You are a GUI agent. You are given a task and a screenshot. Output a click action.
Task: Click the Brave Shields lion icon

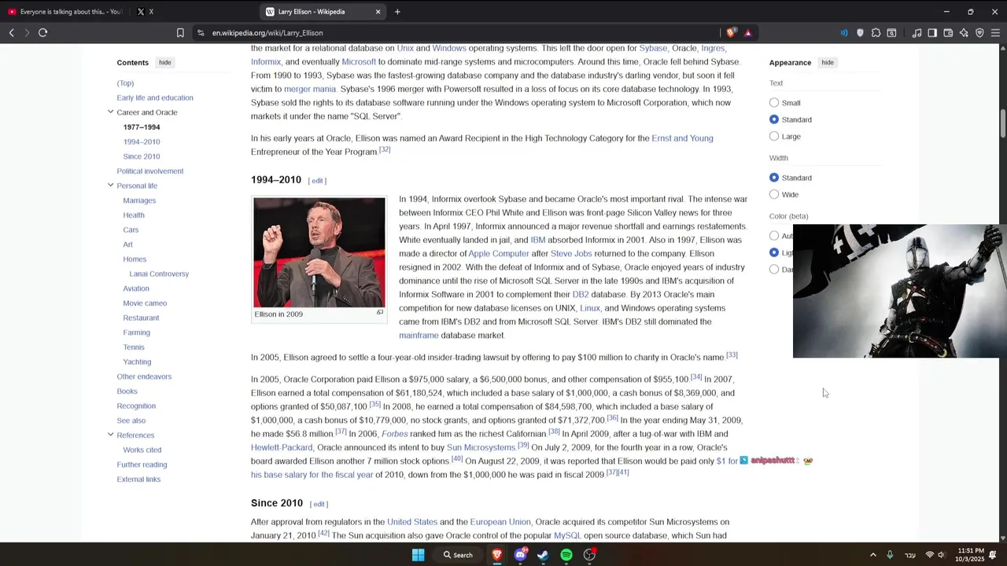click(731, 33)
